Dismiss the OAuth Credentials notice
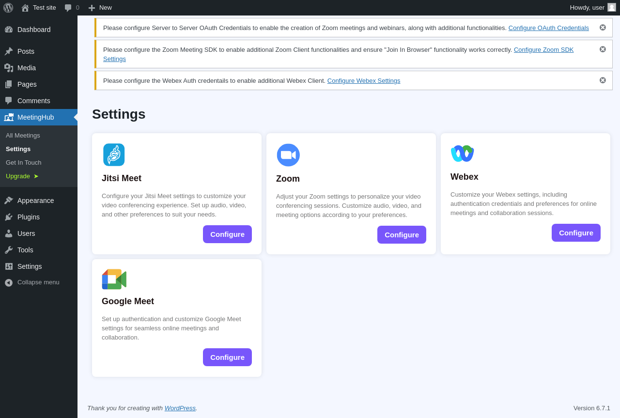Screen dimensions: 620x418 point(603,28)
